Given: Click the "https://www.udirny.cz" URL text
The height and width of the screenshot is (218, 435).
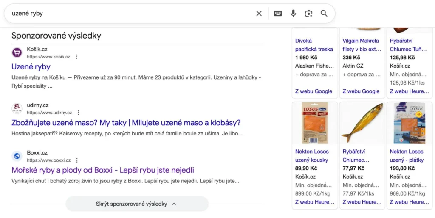Looking at the screenshot, I should (49, 113).
